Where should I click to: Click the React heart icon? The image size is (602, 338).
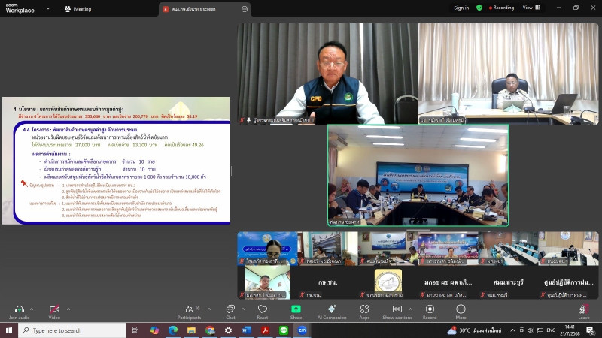pos(263,309)
